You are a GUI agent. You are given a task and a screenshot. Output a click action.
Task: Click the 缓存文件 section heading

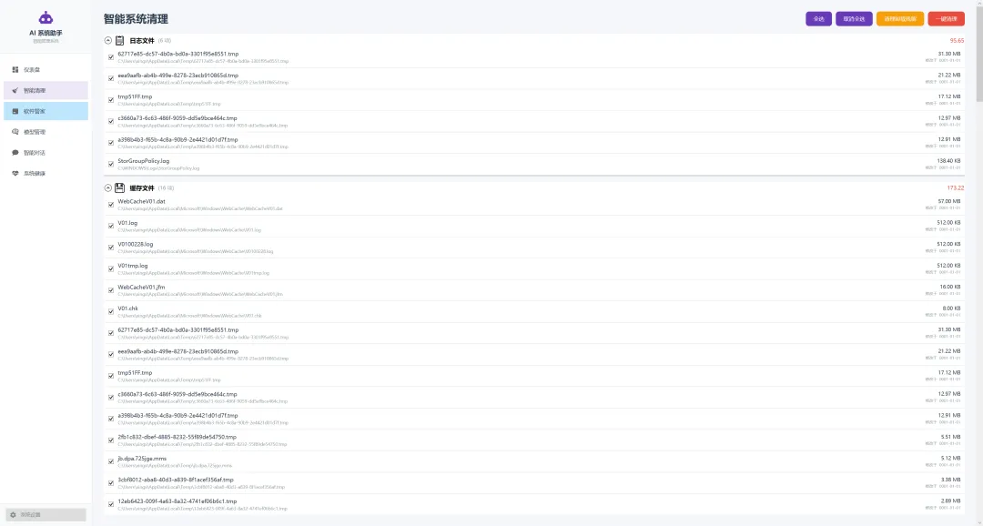(x=142, y=188)
